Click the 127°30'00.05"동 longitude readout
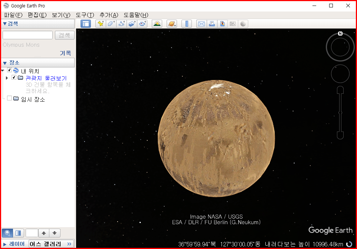 point(240,244)
